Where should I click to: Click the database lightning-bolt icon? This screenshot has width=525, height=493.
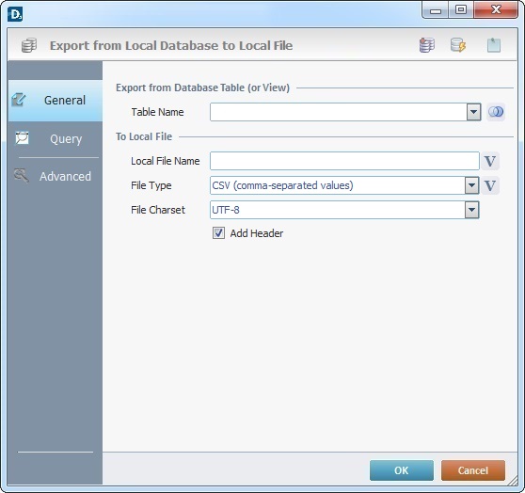(458, 45)
